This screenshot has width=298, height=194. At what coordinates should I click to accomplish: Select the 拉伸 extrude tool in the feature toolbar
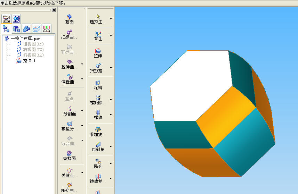click(98, 53)
